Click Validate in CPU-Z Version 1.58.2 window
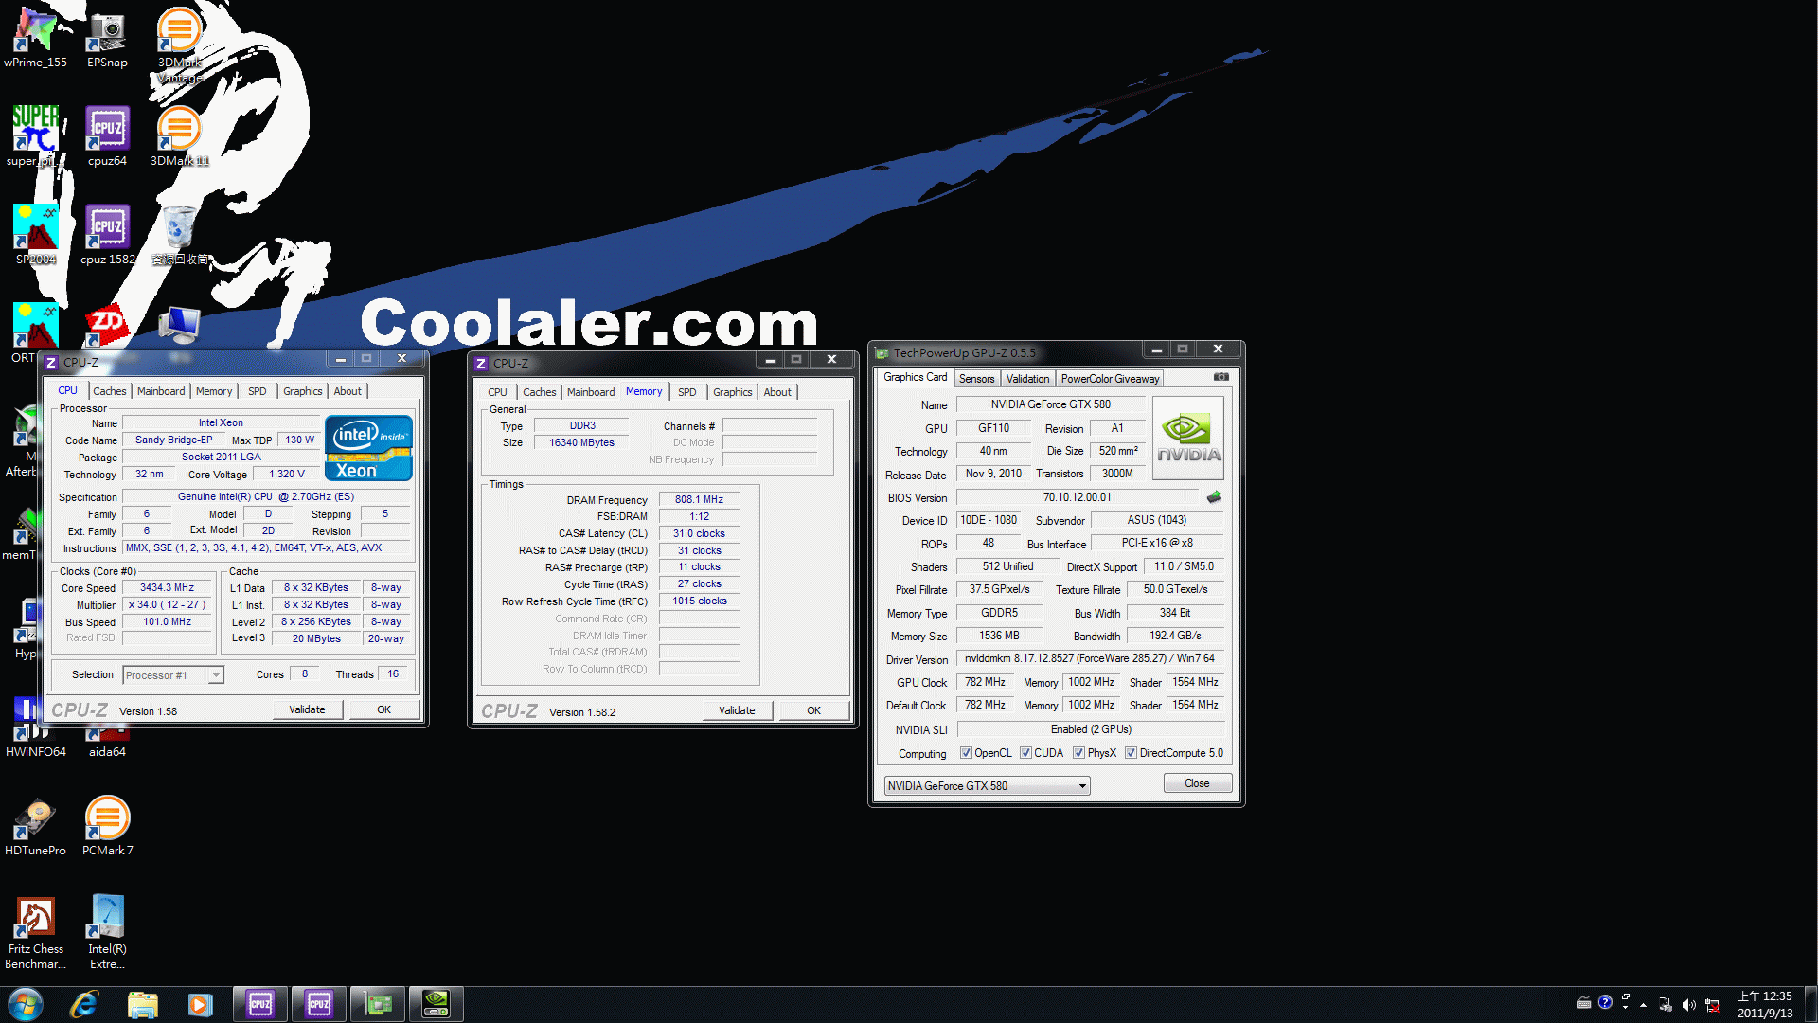The image size is (1818, 1023). coord(737,710)
